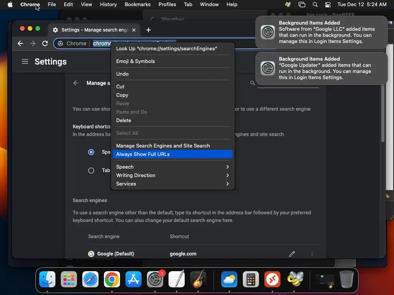The width and height of the screenshot is (394, 295).
Task: Reload the Settings page
Action: point(45,43)
